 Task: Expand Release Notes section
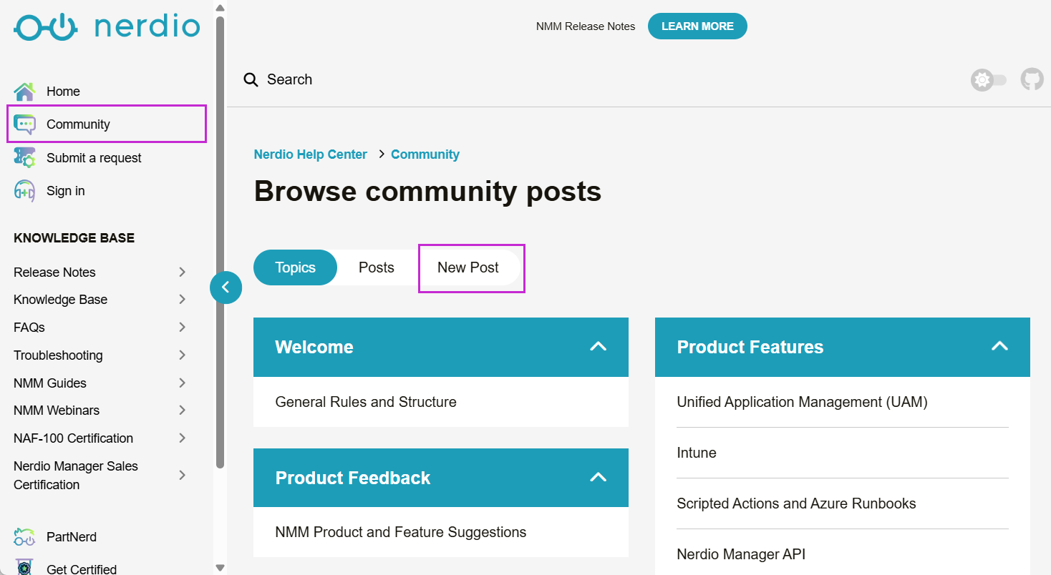click(x=182, y=272)
